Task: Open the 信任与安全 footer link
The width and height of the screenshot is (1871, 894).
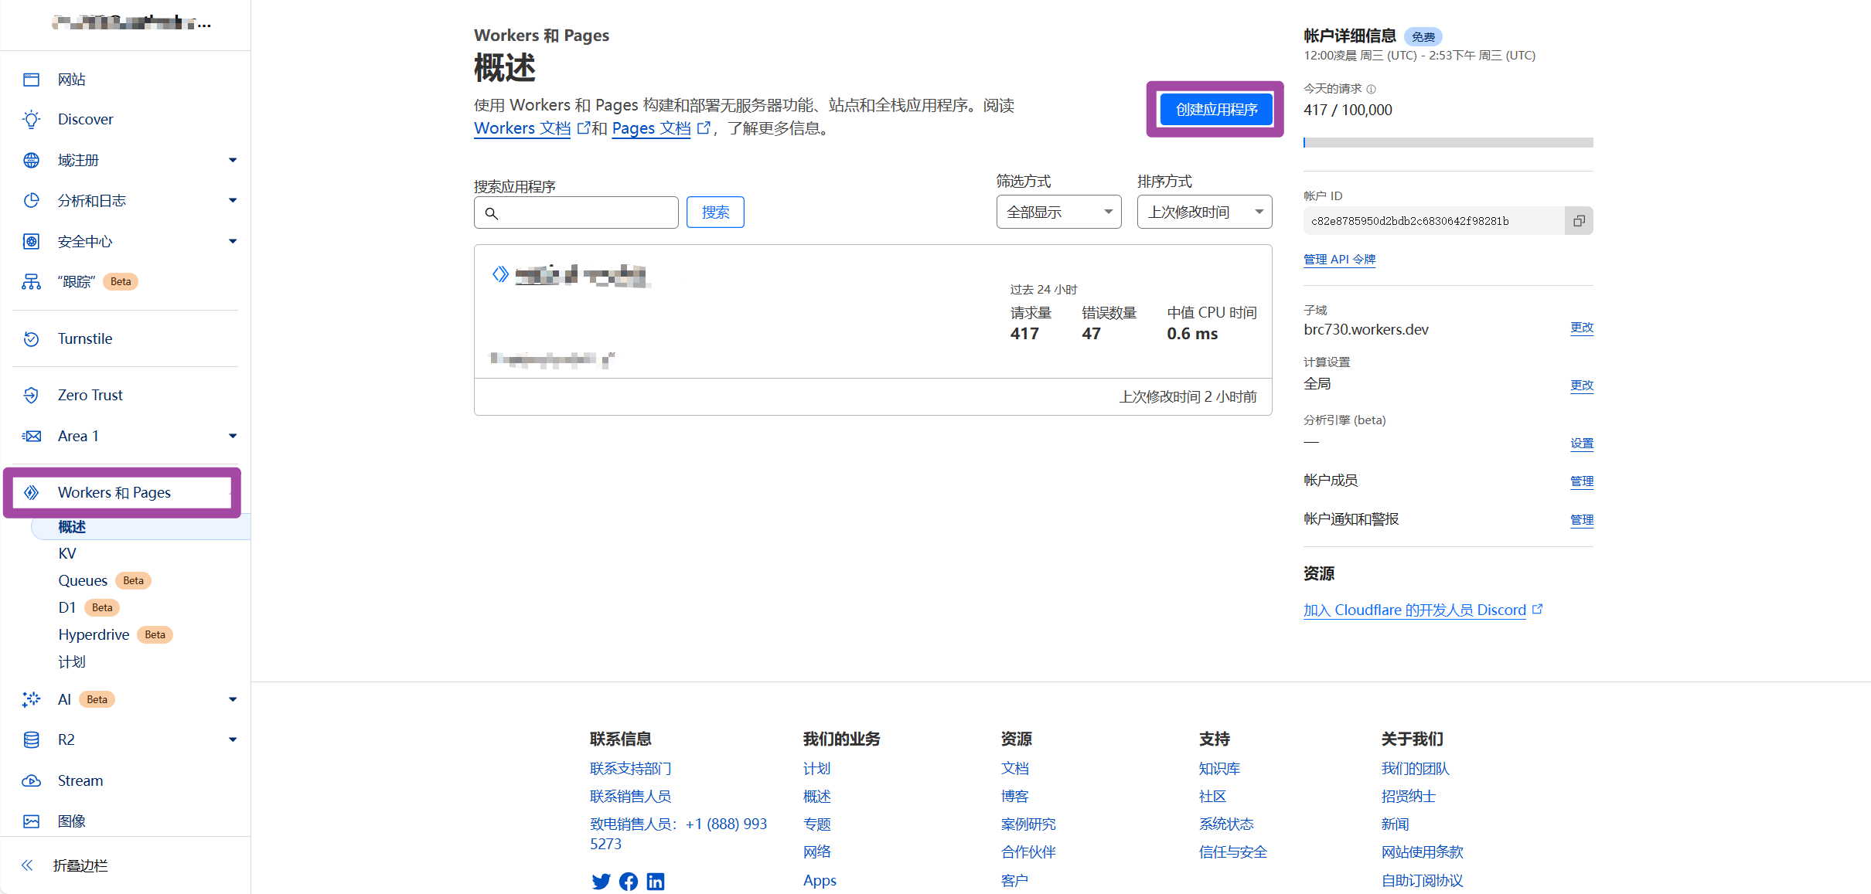Action: [1233, 852]
